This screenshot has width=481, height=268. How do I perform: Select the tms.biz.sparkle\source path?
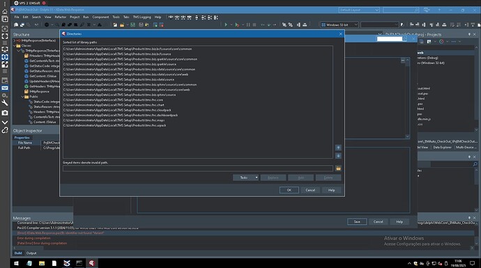[120, 64]
